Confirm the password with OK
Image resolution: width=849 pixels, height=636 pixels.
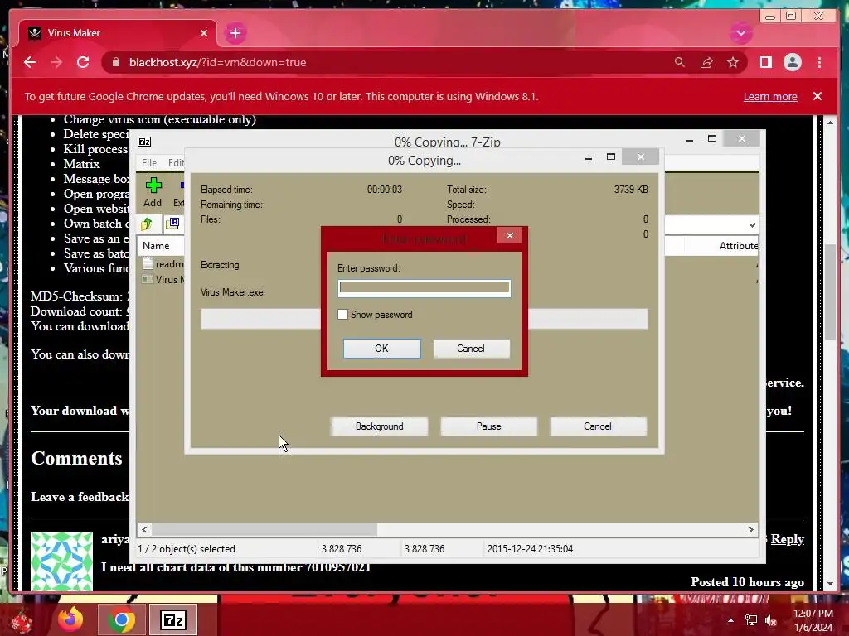coord(381,349)
